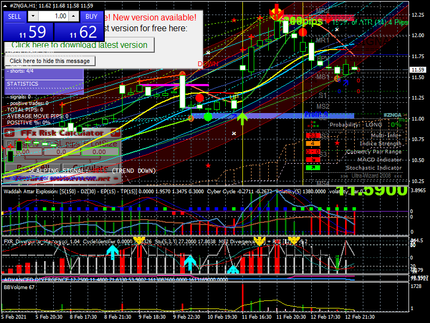Screen dimensions: 430x323
Task: Toggle the SL pips checkbox
Action: [x=48, y=143]
